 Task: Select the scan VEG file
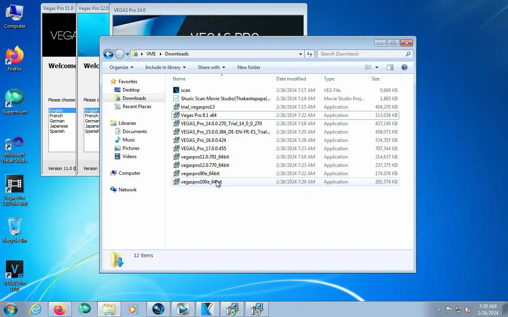(285, 90)
